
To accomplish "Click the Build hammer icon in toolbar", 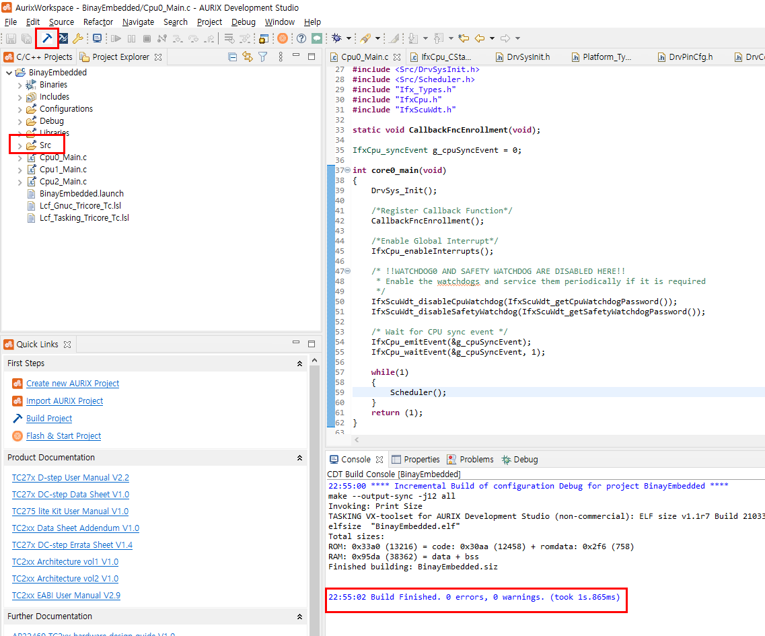I will click(47, 38).
